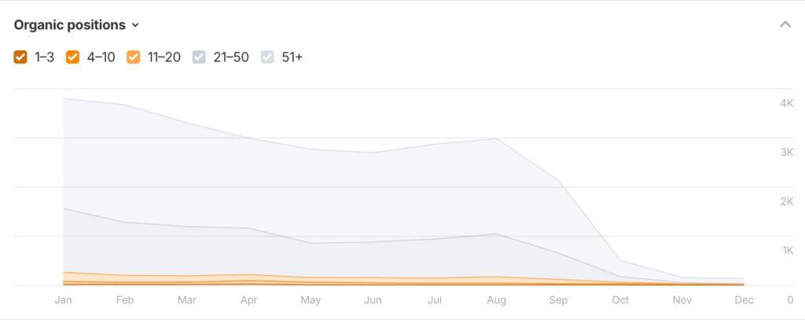Uncheck the 4–10 positions checkbox
Screen dimensions: 805x323
click(x=72, y=57)
